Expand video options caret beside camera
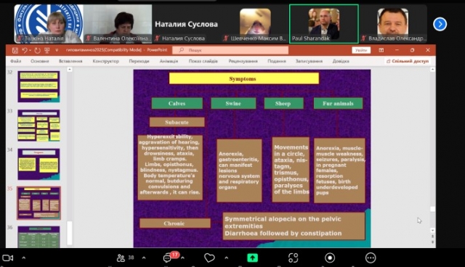465x267 pixels. (x=24, y=258)
